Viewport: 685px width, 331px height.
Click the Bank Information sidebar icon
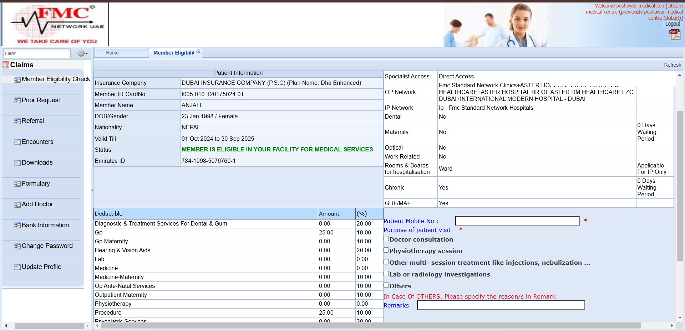point(17,226)
